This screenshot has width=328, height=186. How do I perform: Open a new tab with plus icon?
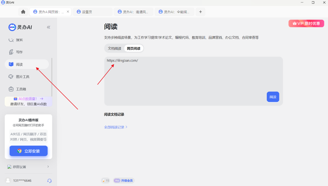(200, 12)
